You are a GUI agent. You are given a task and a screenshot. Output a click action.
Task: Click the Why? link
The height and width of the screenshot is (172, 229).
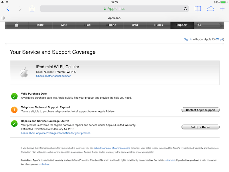220,39
